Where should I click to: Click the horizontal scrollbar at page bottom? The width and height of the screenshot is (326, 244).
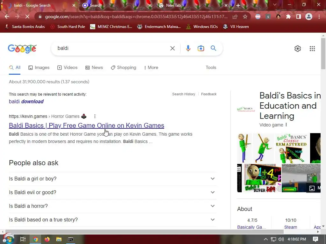tap(145, 232)
